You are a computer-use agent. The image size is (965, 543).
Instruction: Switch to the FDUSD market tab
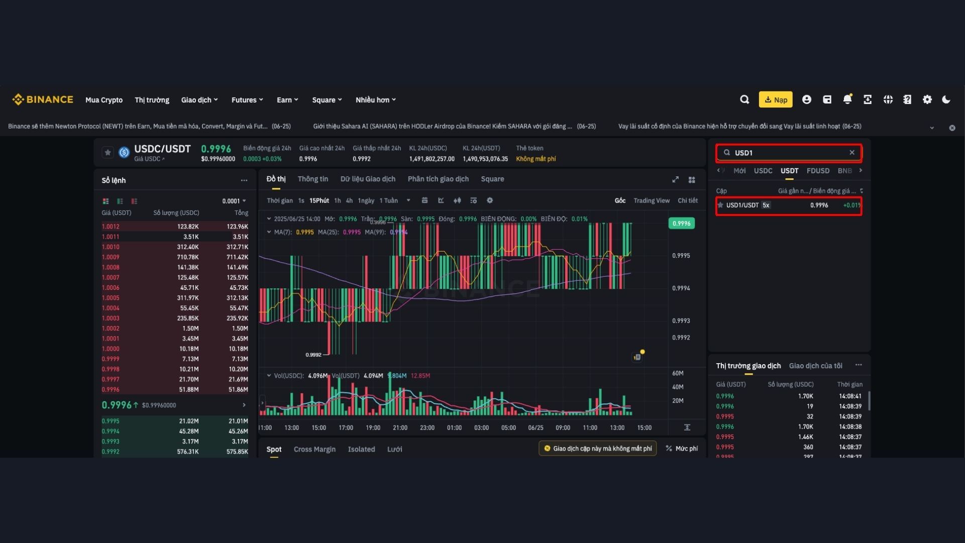tap(818, 171)
